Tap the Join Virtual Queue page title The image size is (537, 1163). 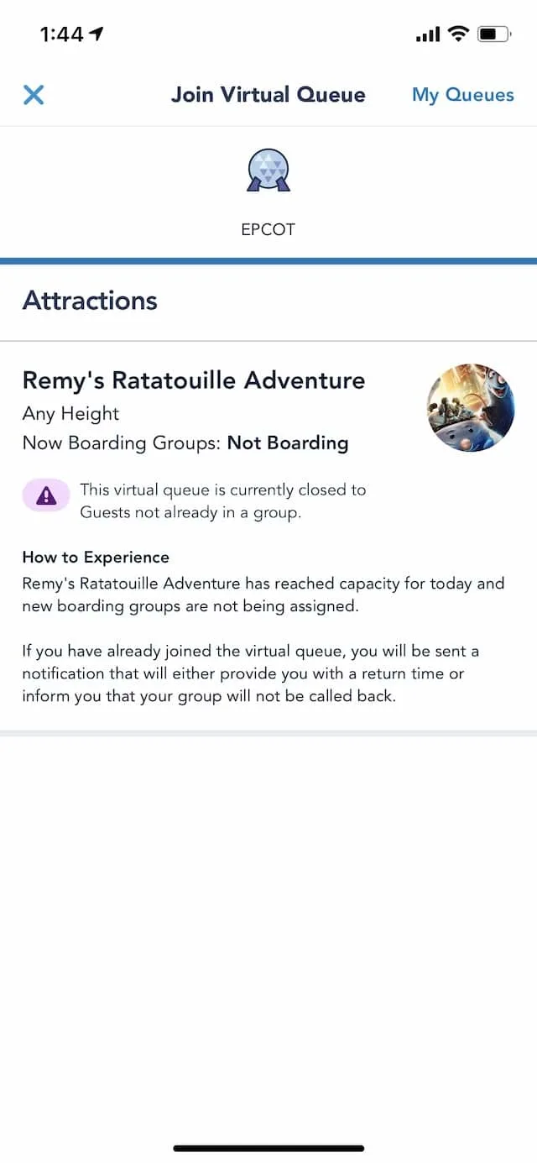click(268, 95)
